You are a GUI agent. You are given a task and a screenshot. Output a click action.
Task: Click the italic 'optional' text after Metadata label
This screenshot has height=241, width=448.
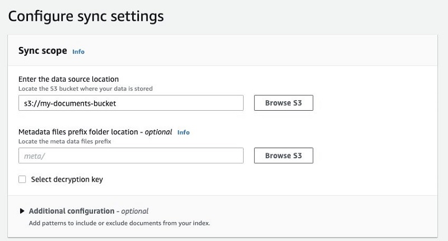tap(158, 132)
